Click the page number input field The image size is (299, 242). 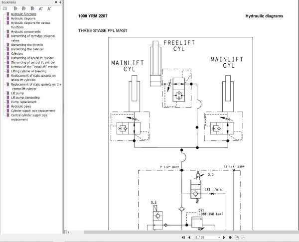[205, 238]
